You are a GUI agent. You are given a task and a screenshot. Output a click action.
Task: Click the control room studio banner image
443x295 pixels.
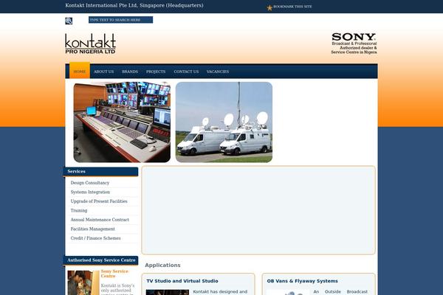[122, 122]
